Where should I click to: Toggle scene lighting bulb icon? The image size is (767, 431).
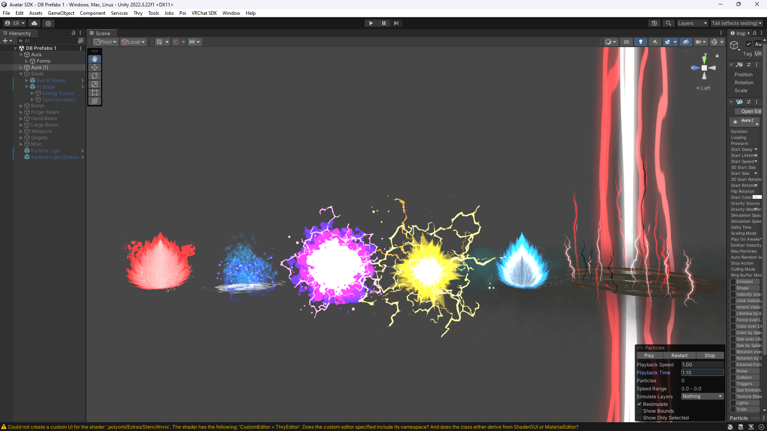coord(641,42)
